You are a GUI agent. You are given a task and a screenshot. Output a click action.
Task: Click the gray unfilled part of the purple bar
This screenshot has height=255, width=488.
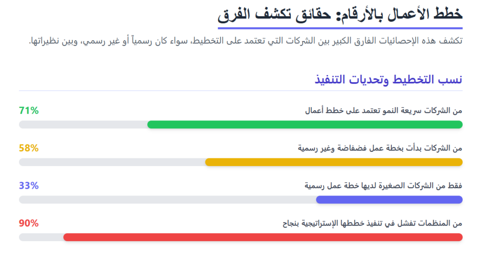(x=167, y=199)
